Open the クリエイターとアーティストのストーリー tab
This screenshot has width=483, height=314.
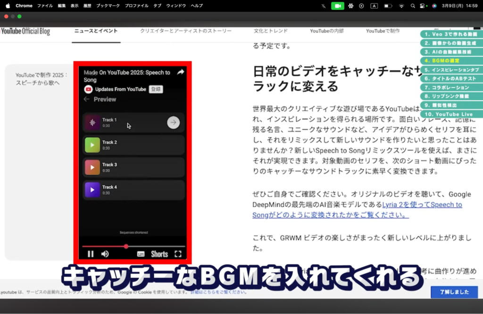[186, 31]
